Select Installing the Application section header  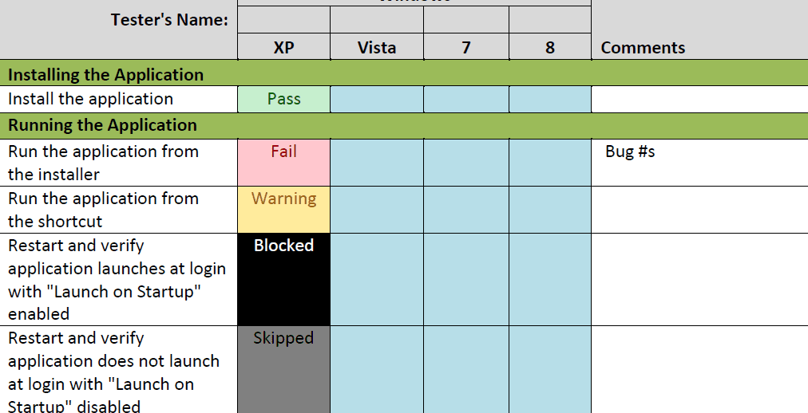click(404, 73)
